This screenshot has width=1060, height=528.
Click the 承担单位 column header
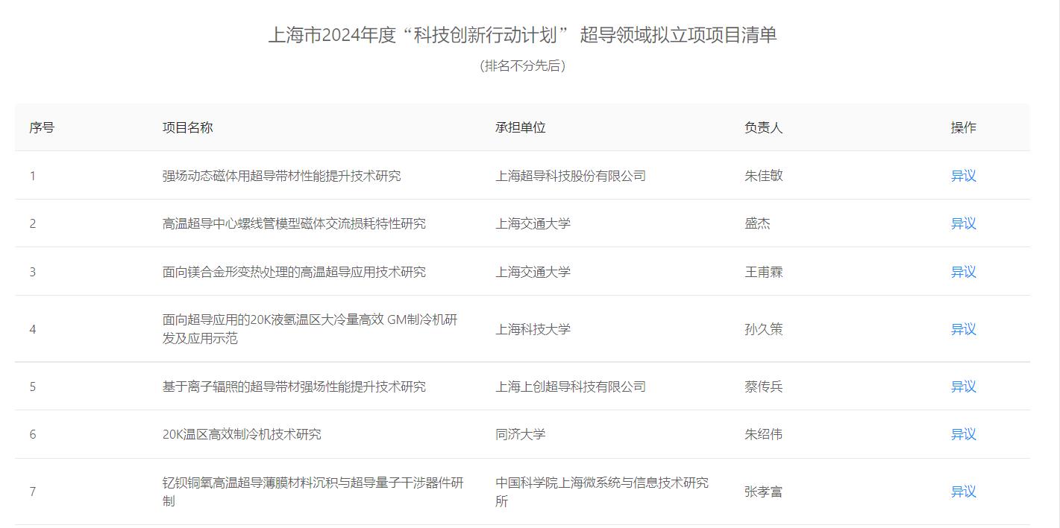pyautogui.click(x=521, y=127)
